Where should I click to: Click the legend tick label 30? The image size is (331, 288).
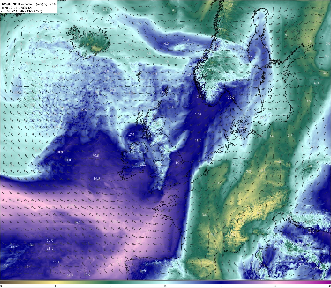(x=276, y=286)
